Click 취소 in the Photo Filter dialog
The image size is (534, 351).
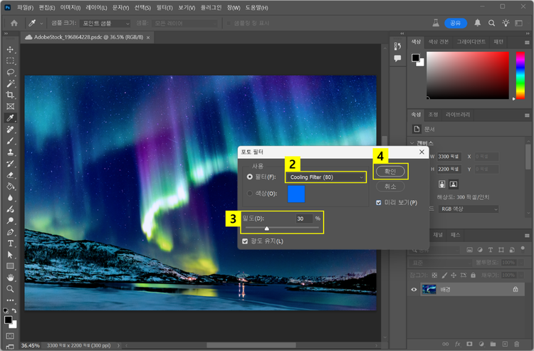click(x=390, y=187)
